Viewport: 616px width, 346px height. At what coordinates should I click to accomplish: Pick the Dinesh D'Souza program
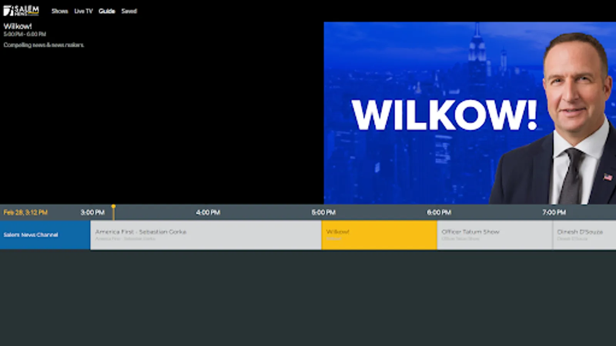584,235
